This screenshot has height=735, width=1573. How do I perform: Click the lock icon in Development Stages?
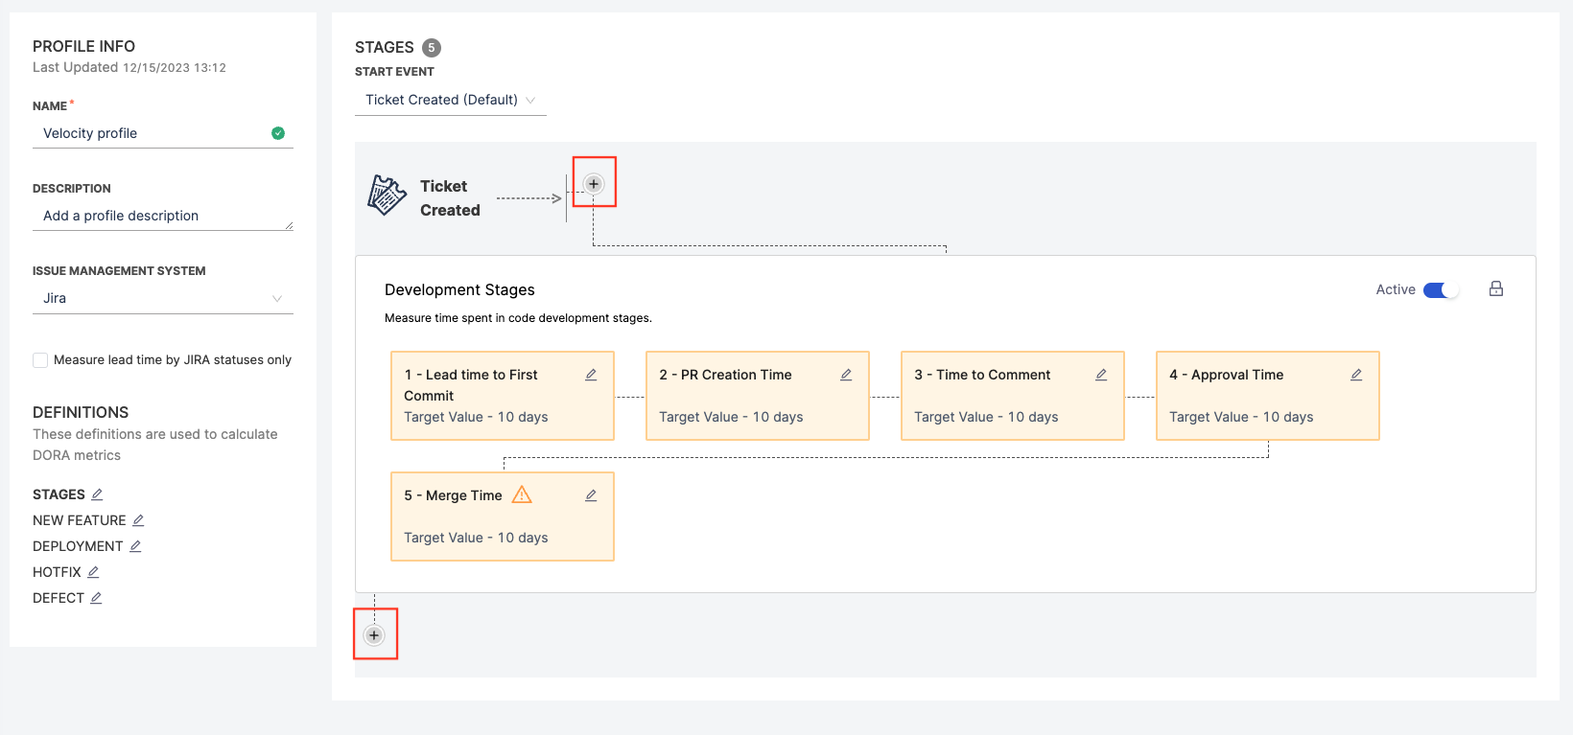tap(1495, 289)
